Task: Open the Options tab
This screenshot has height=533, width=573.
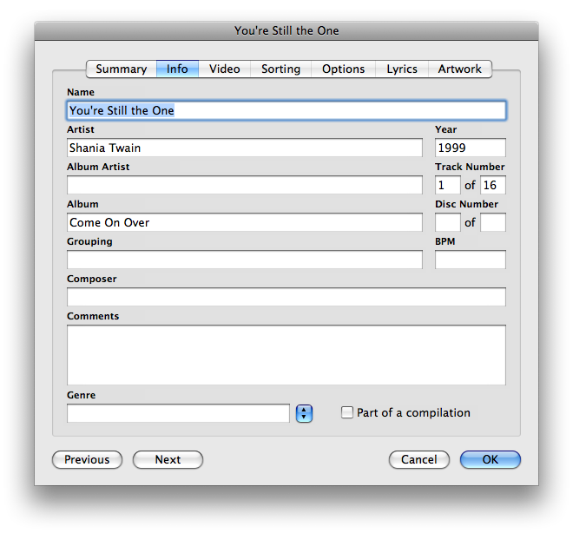Action: pyautogui.click(x=343, y=69)
